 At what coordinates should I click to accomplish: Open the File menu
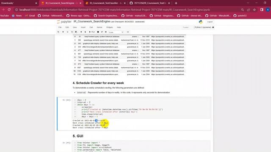pyautogui.click(x=60, y=27)
